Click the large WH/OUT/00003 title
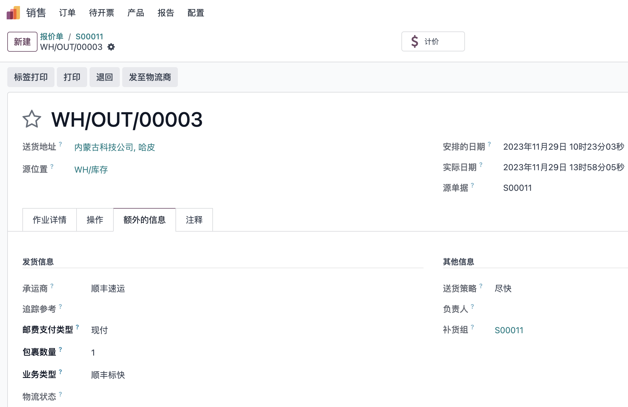Screen dimensions: 628x407 point(127,119)
